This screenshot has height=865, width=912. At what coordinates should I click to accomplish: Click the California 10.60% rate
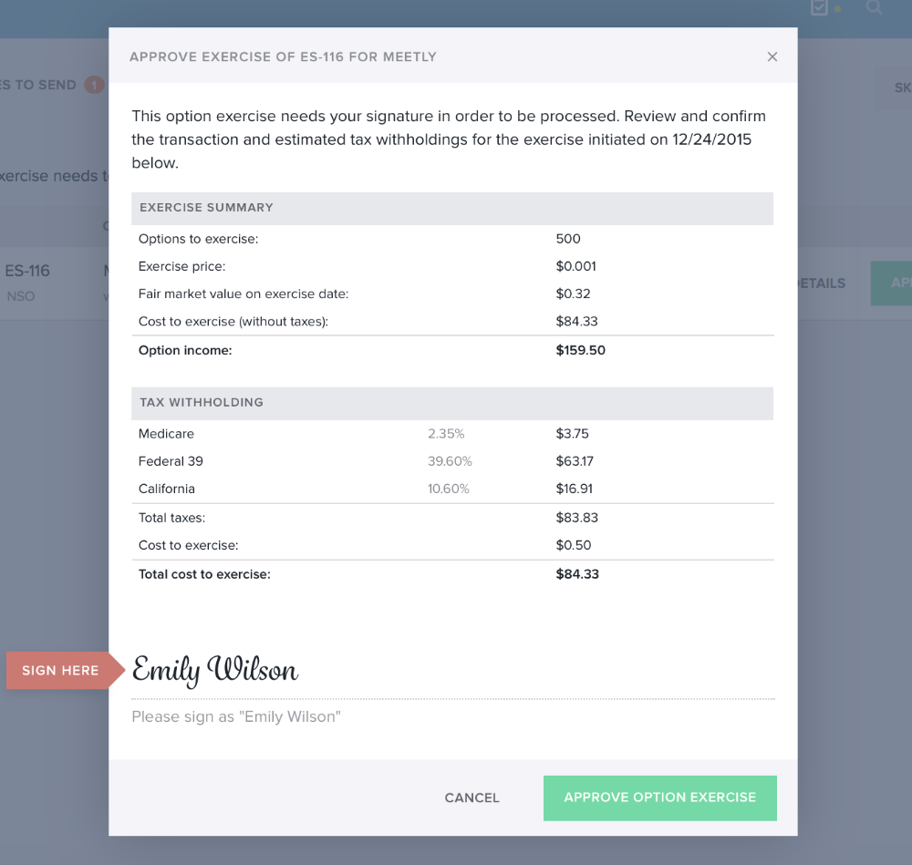pyautogui.click(x=449, y=489)
